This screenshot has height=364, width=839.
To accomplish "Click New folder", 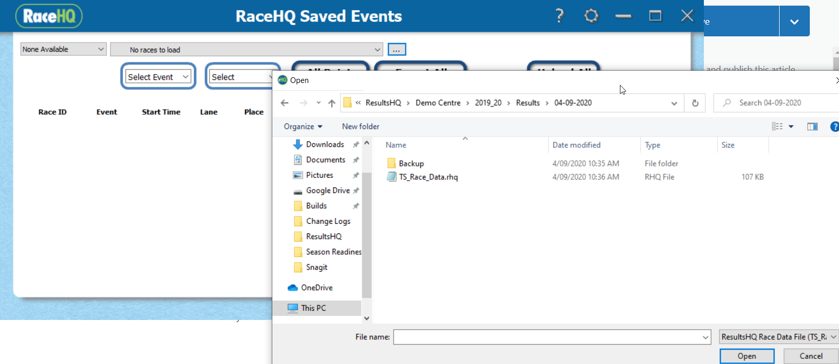I will click(361, 126).
